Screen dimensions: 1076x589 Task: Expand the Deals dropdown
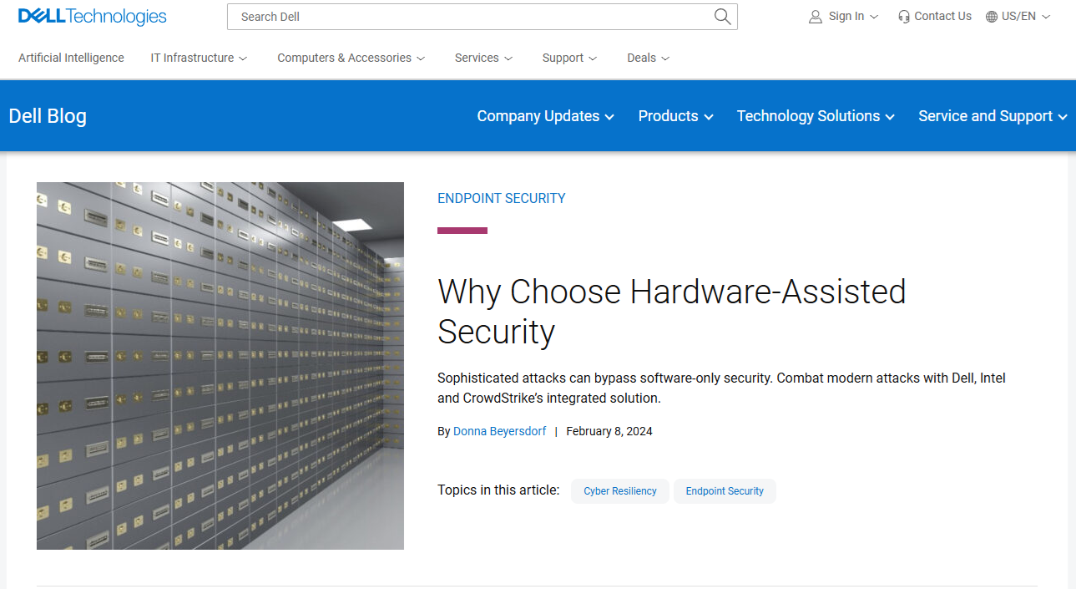click(x=648, y=58)
